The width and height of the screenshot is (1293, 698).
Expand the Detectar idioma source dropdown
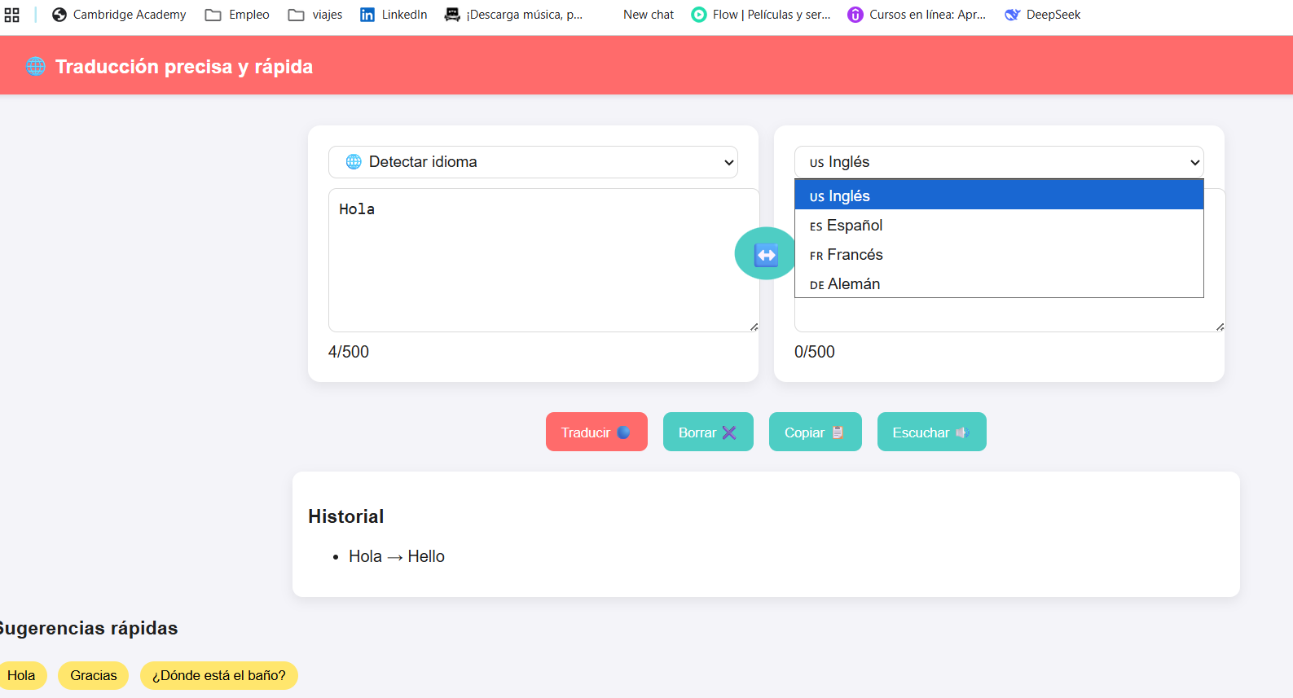tap(533, 162)
